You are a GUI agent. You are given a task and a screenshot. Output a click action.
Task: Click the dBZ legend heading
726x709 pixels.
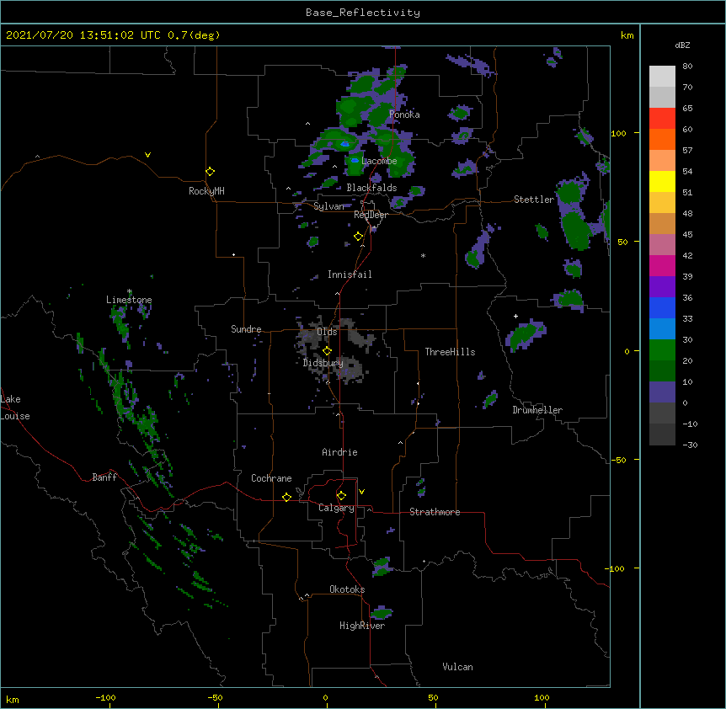682,45
